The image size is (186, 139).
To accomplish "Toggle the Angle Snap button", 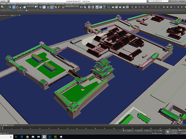I will 52,7.
